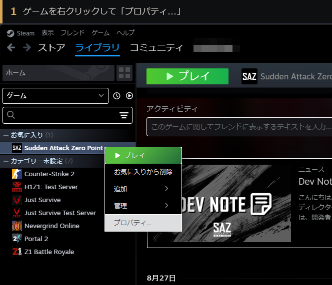This screenshot has height=285, width=332.
Task: Select Portal 2 in the list
Action: pyautogui.click(x=36, y=239)
